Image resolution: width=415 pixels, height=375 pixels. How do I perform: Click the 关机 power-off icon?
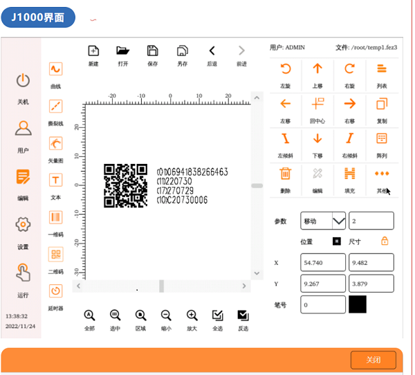coord(23,80)
